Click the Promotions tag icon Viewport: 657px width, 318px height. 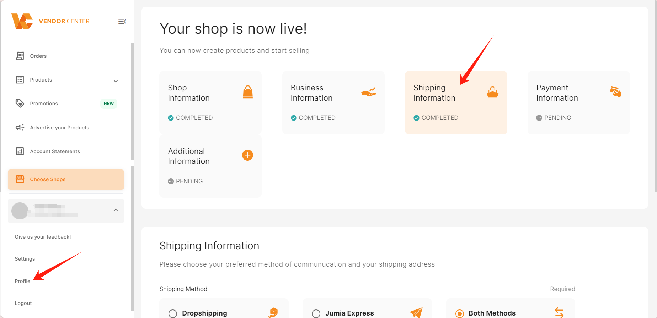pos(20,104)
